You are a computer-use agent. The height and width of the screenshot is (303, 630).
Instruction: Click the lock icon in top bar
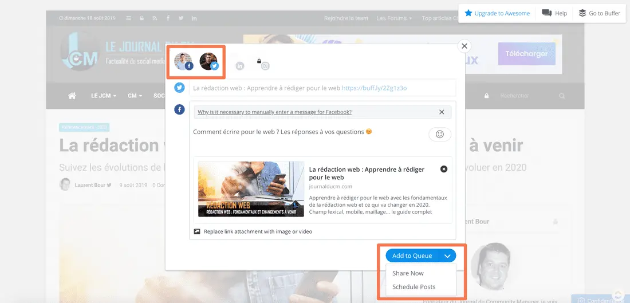pyautogui.click(x=142, y=18)
